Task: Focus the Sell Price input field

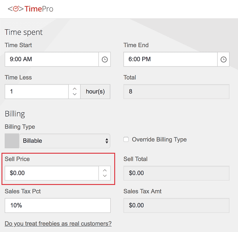Action: pos(52,173)
